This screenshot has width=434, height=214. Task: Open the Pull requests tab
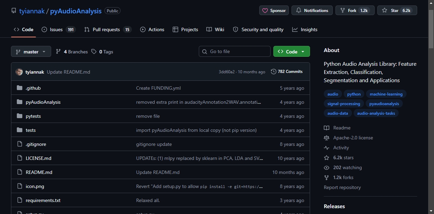click(108, 29)
